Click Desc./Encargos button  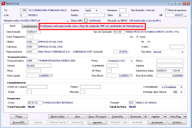97,117
